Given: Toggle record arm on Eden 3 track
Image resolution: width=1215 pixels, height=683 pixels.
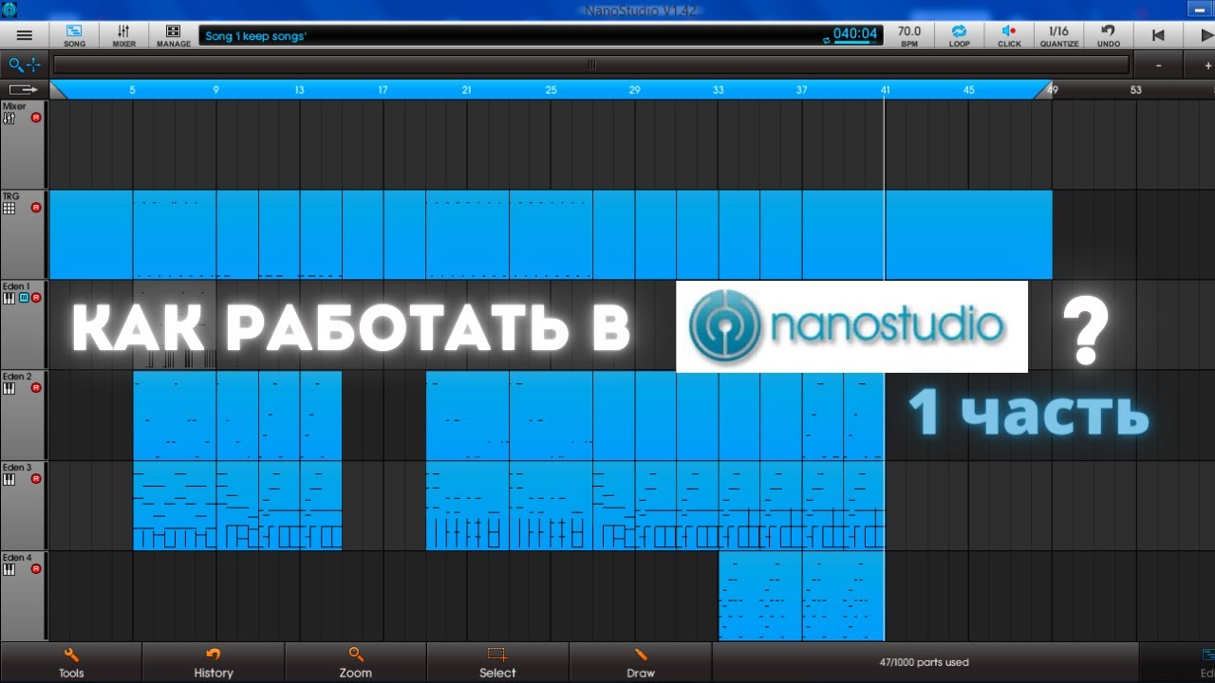Looking at the screenshot, I should point(36,479).
